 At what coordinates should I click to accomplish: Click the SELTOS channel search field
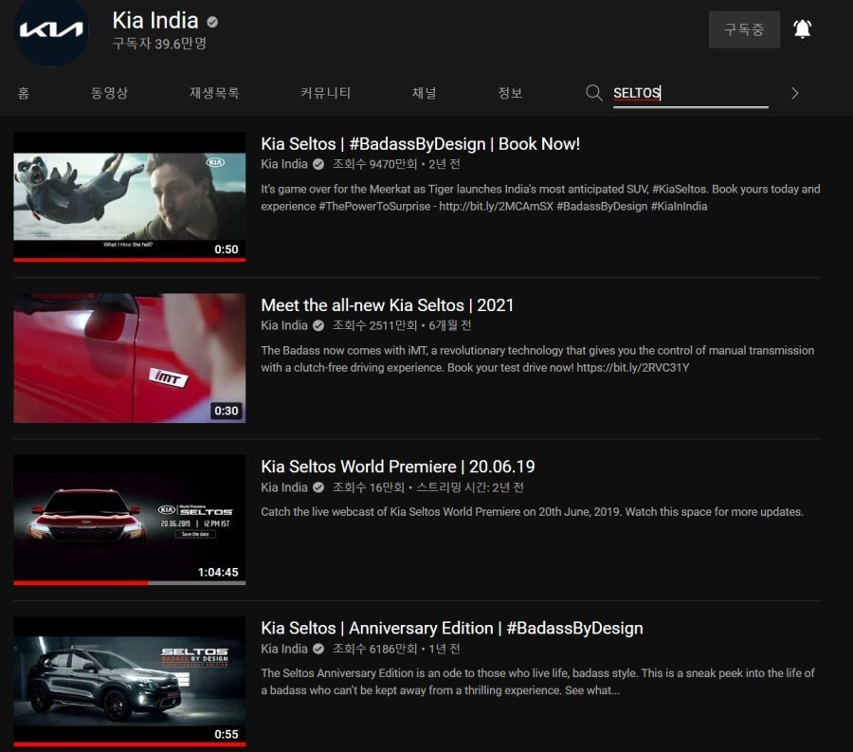pyautogui.click(x=690, y=94)
